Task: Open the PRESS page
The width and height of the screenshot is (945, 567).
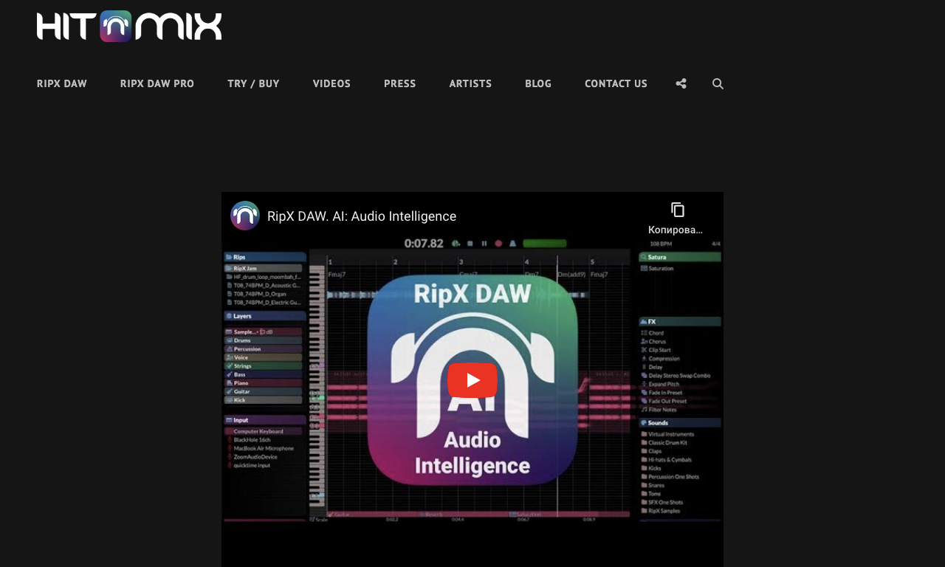Action: (400, 83)
